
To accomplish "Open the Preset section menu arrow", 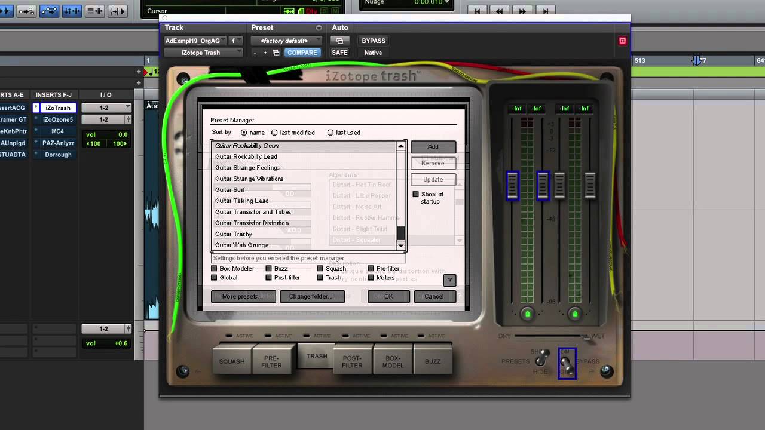I will point(319,28).
